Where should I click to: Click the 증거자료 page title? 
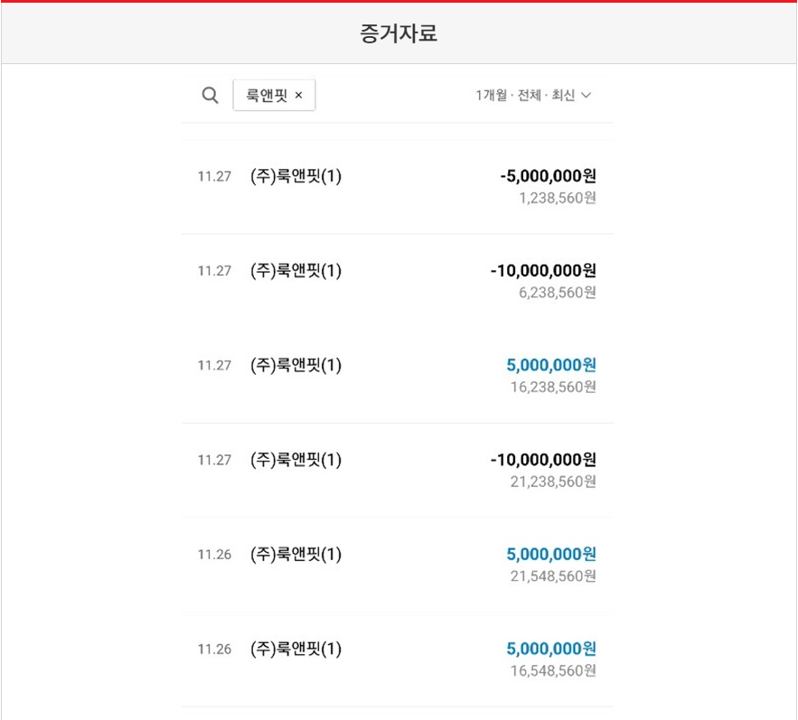coord(399,34)
